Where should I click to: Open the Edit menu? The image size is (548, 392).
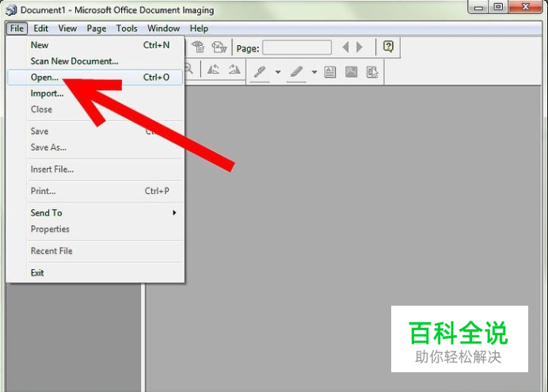(40, 29)
